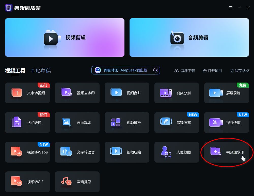The height and width of the screenshot is (196, 254).
Task: Click the 屏幕录制 tool icon
Action: pos(216,93)
